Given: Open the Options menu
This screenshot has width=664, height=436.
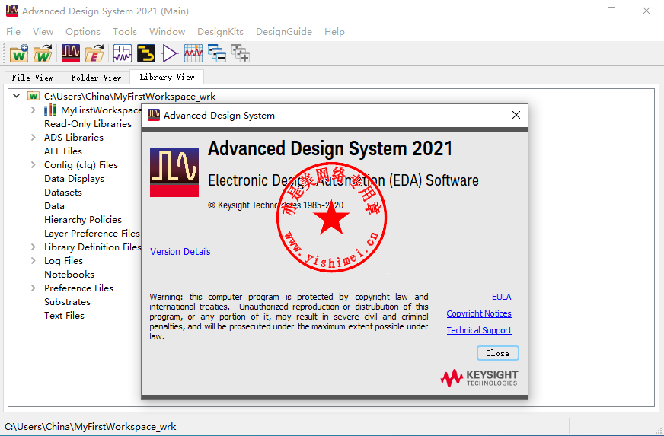Looking at the screenshot, I should tap(83, 32).
